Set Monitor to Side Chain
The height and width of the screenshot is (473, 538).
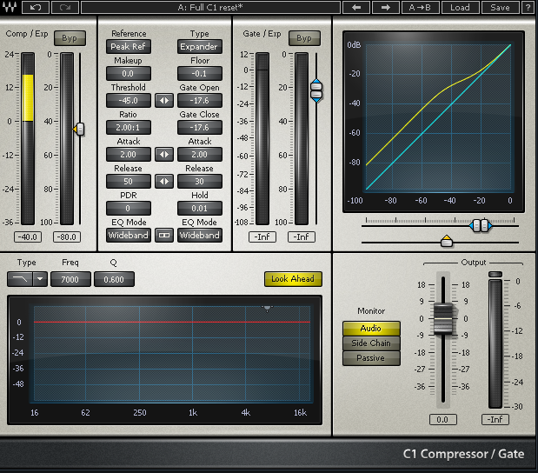point(371,343)
